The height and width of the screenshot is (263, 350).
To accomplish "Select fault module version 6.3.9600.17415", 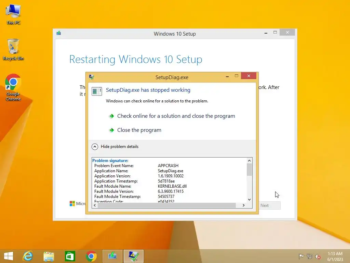I will click(x=171, y=191).
